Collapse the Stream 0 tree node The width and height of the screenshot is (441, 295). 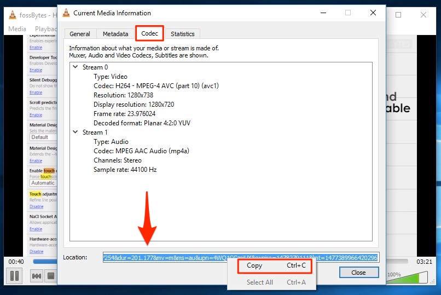pyautogui.click(x=75, y=67)
